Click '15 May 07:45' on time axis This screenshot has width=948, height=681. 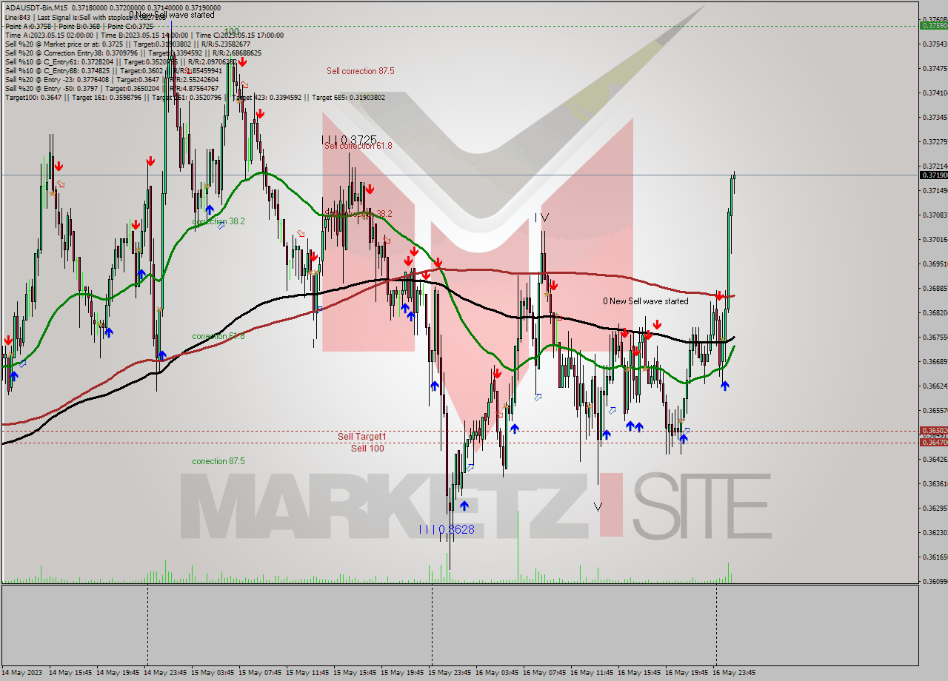pos(260,673)
